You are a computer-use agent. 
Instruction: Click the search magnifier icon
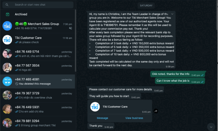pos(7,5)
